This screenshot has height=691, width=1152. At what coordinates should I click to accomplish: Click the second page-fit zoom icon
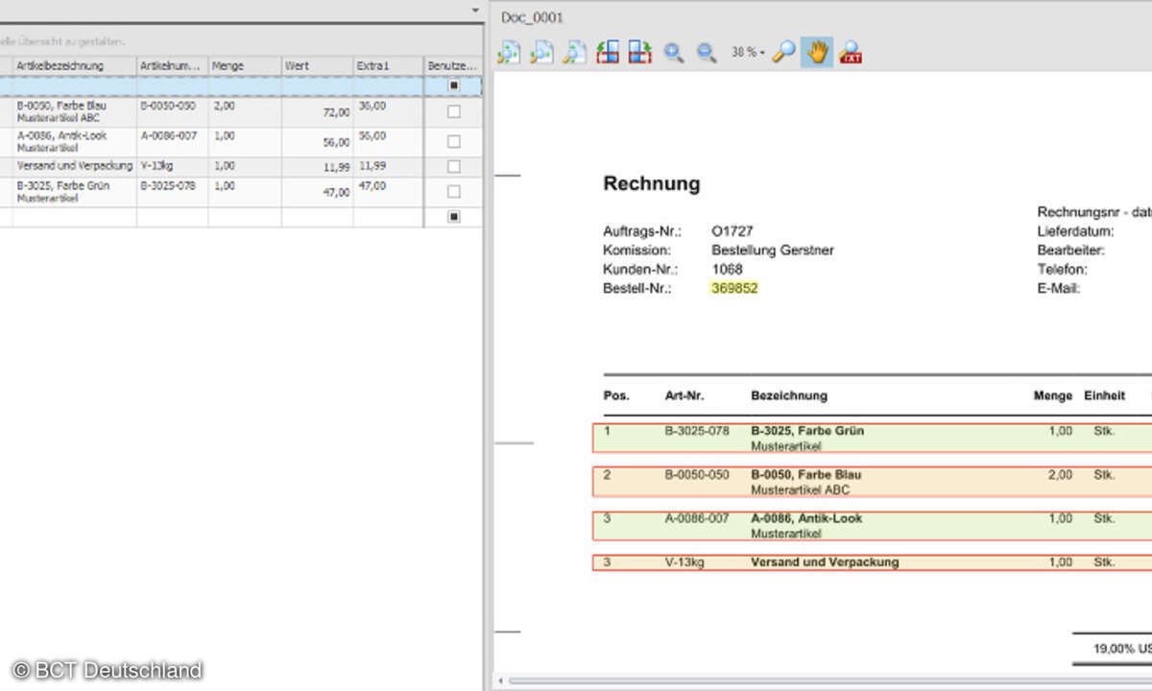point(541,53)
